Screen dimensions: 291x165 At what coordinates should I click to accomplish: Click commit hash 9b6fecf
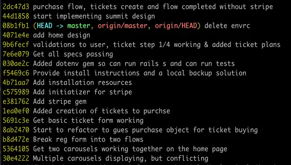pyautogui.click(x=16, y=45)
